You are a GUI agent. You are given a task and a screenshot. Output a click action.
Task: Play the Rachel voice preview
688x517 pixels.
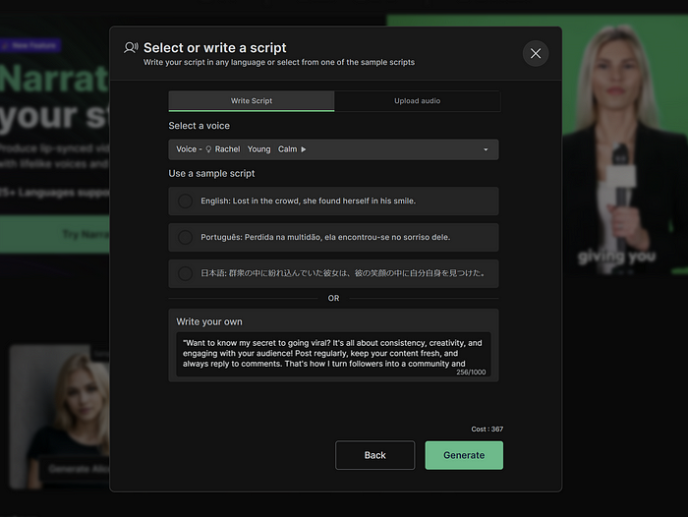(303, 149)
